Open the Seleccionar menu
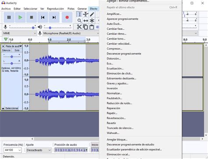208x159 pixels. [30, 9]
